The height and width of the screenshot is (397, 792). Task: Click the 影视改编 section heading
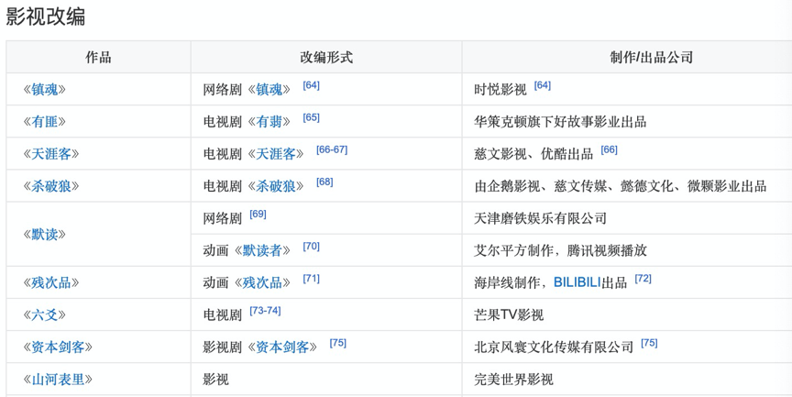pos(46,17)
